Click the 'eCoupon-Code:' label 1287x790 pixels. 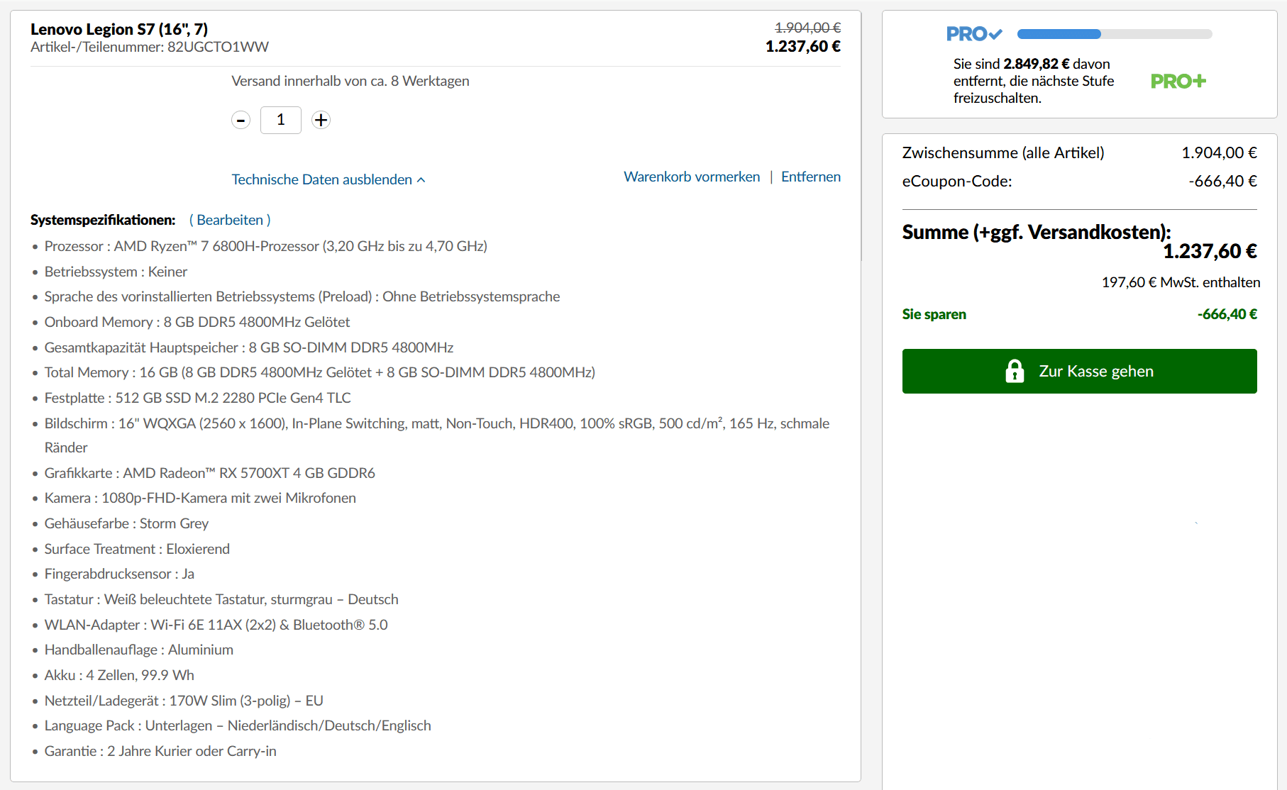[x=957, y=181]
